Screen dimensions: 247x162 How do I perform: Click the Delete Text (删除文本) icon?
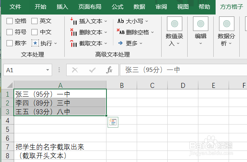point(74,32)
